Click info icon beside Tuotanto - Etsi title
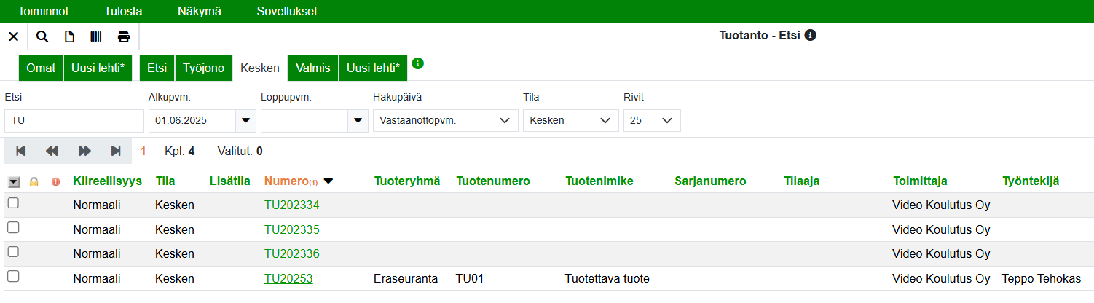The height and width of the screenshot is (303, 1094). click(x=811, y=35)
